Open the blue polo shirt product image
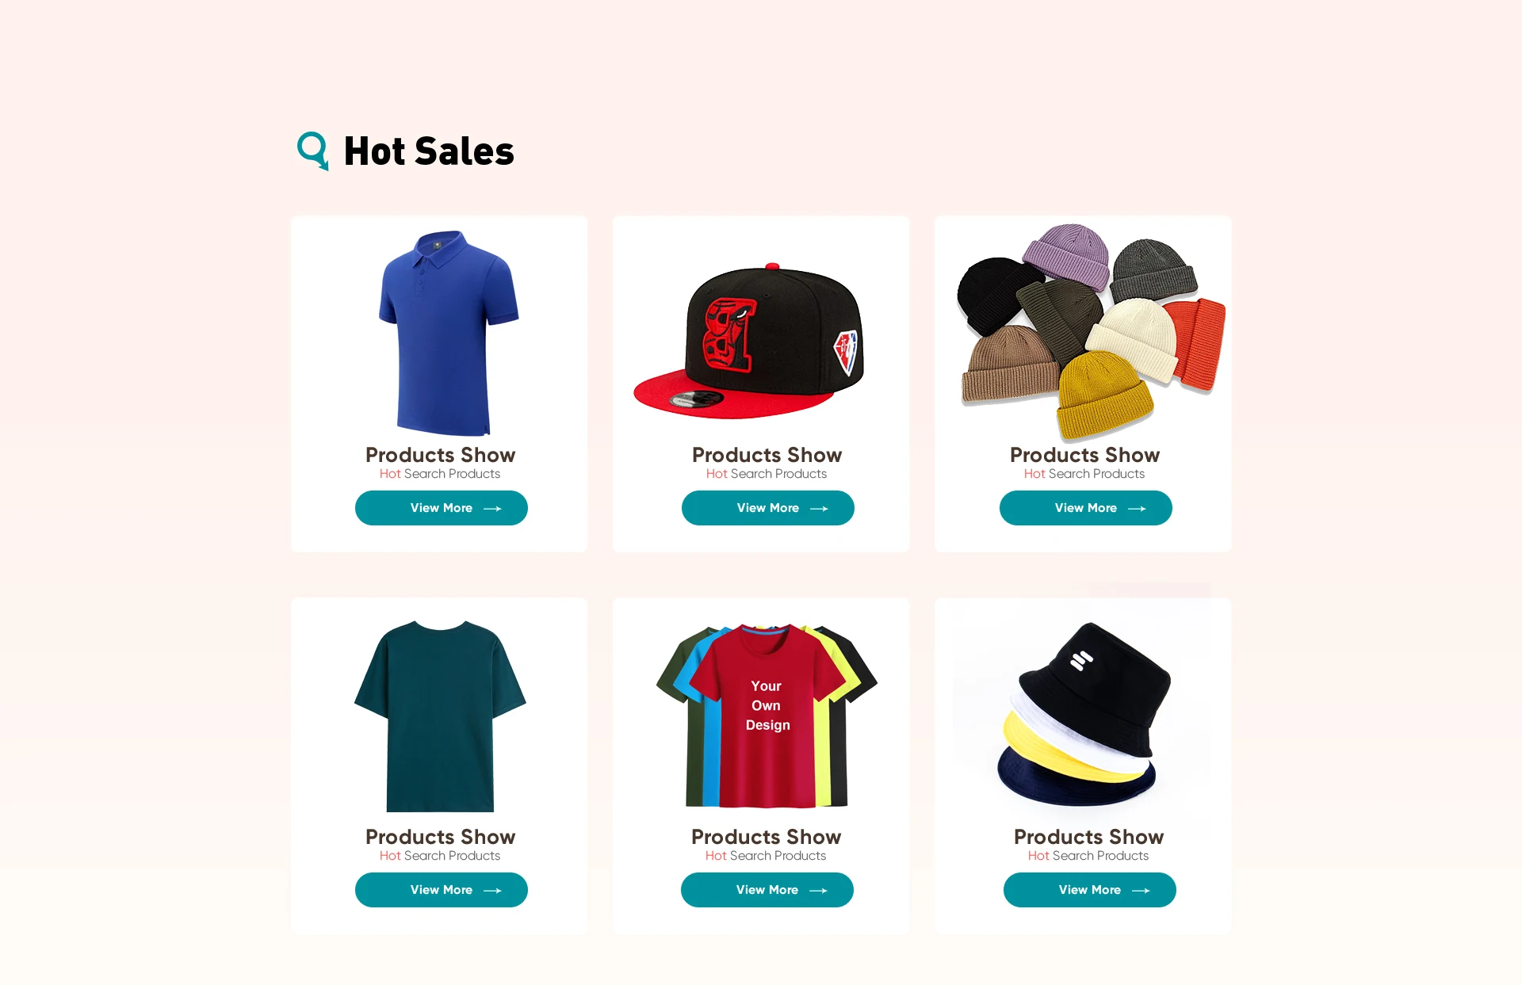The width and height of the screenshot is (1522, 985). coord(448,333)
